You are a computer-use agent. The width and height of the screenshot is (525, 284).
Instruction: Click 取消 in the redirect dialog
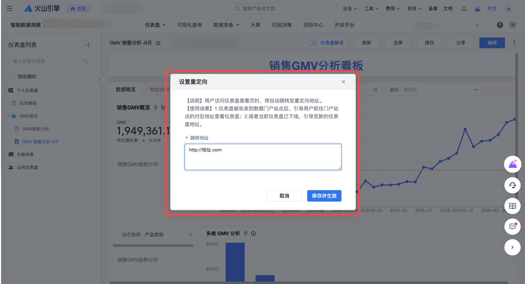pyautogui.click(x=284, y=196)
